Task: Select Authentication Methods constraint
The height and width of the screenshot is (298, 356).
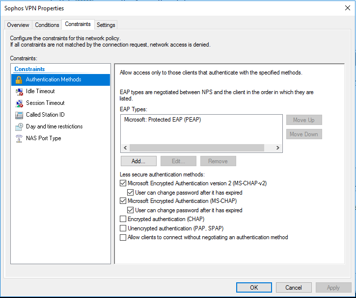Action: coord(60,79)
